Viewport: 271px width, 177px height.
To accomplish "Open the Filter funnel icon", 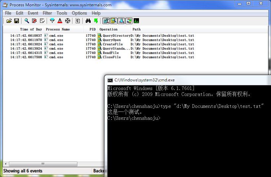I will [x=52, y=21].
